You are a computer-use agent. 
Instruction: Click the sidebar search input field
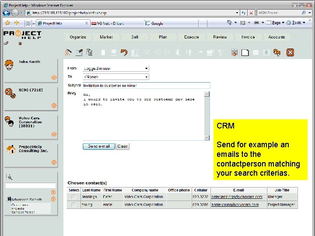30,185
